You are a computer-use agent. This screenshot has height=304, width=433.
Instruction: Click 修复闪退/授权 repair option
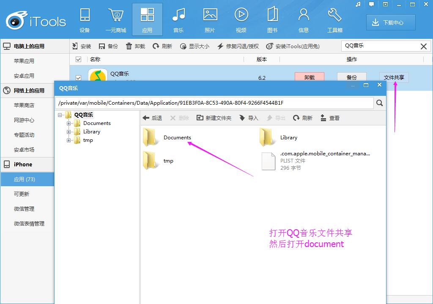tap(238, 46)
